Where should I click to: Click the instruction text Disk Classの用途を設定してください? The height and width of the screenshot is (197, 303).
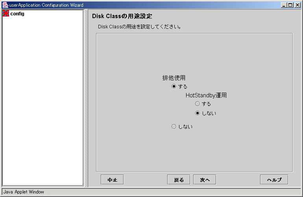[x=139, y=27]
